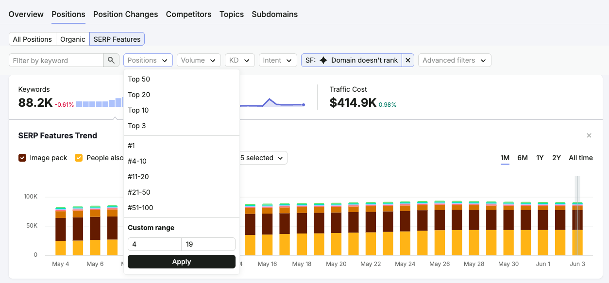
Task: Set chart range to All time
Action: coord(581,158)
